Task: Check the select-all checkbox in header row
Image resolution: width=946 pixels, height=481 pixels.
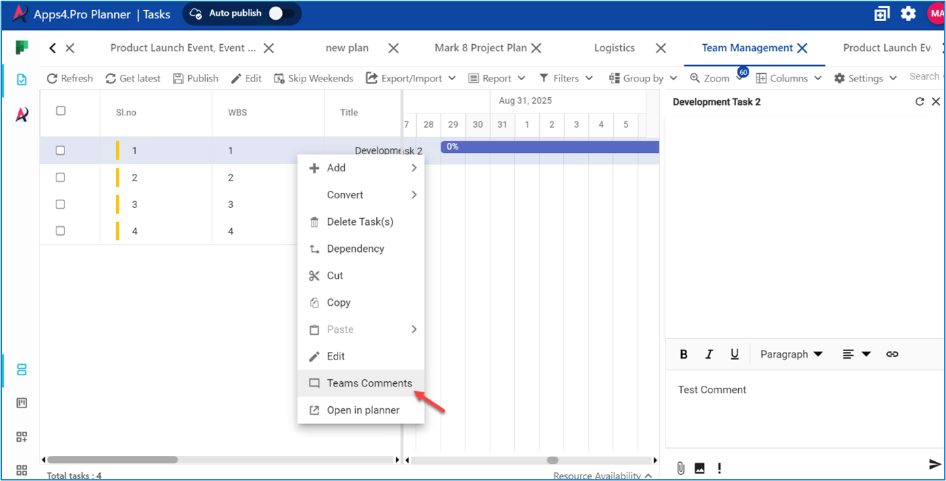Action: click(60, 111)
